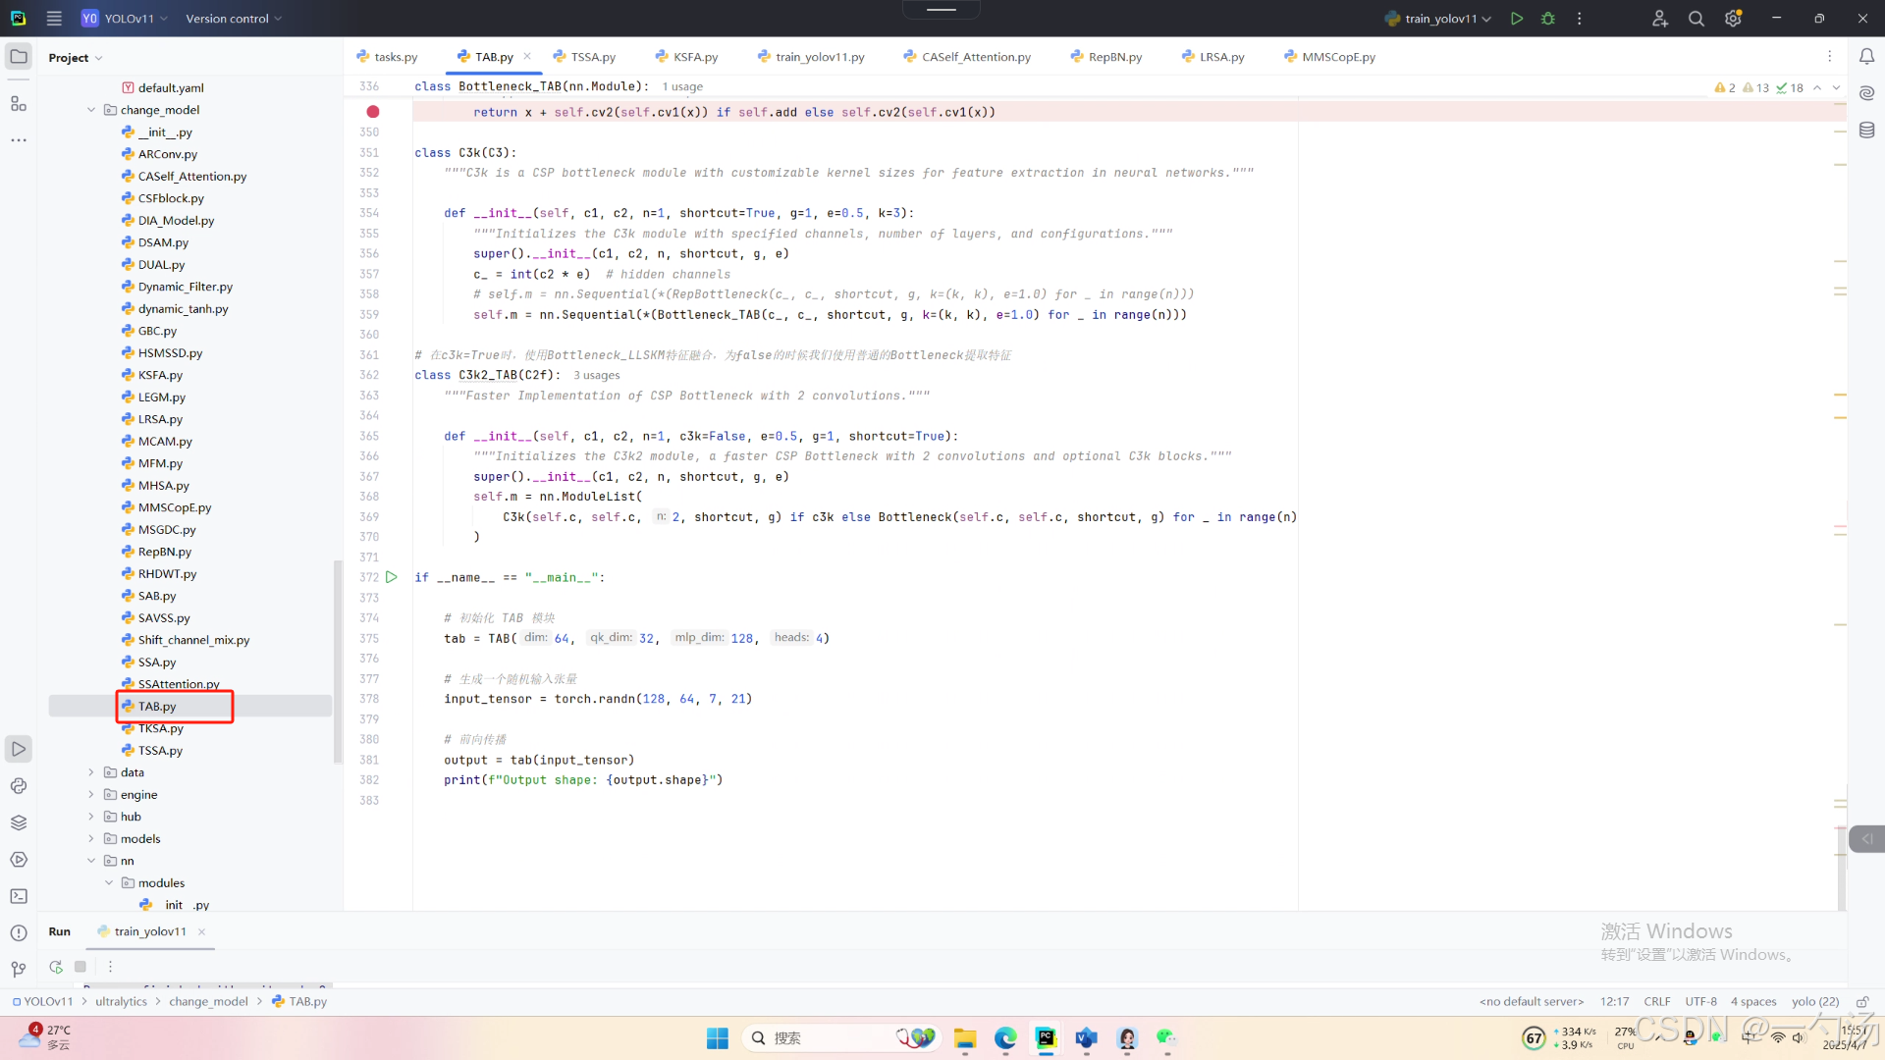Open the Python Packages layers icon
Viewport: 1885px width, 1060px height.
(19, 822)
